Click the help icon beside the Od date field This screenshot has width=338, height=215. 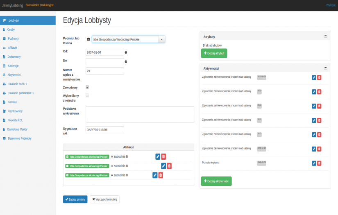(126, 52)
